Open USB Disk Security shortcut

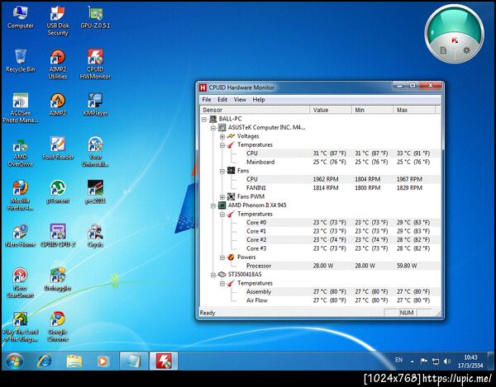click(58, 21)
